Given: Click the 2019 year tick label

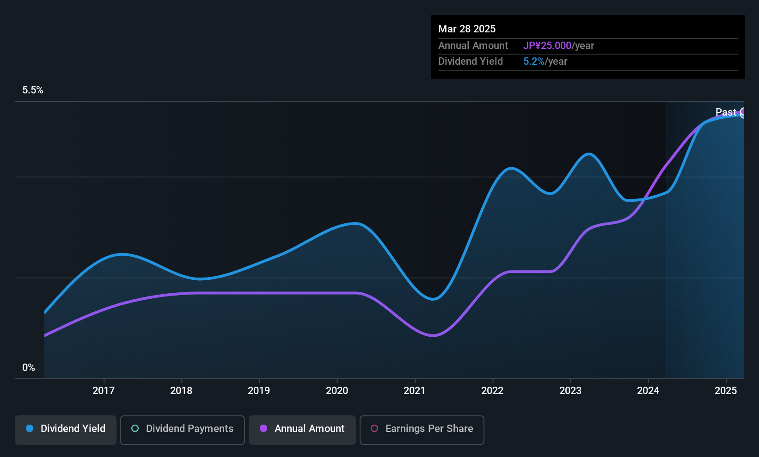Looking at the screenshot, I should [259, 391].
